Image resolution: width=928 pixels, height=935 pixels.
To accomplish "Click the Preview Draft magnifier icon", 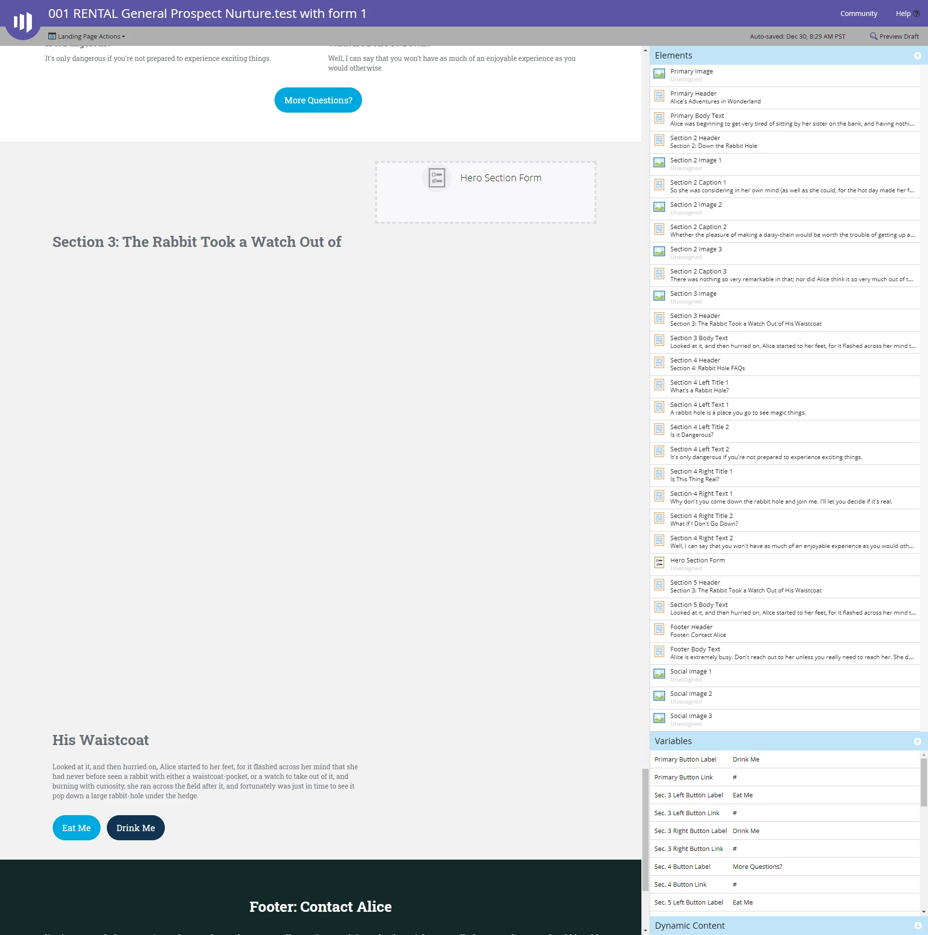I will [x=873, y=36].
